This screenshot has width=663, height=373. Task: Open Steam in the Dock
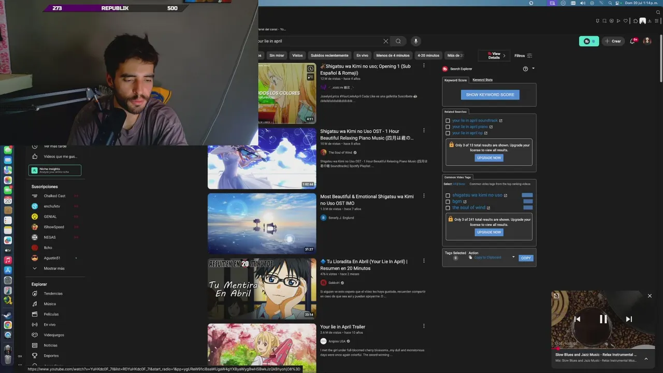8,315
